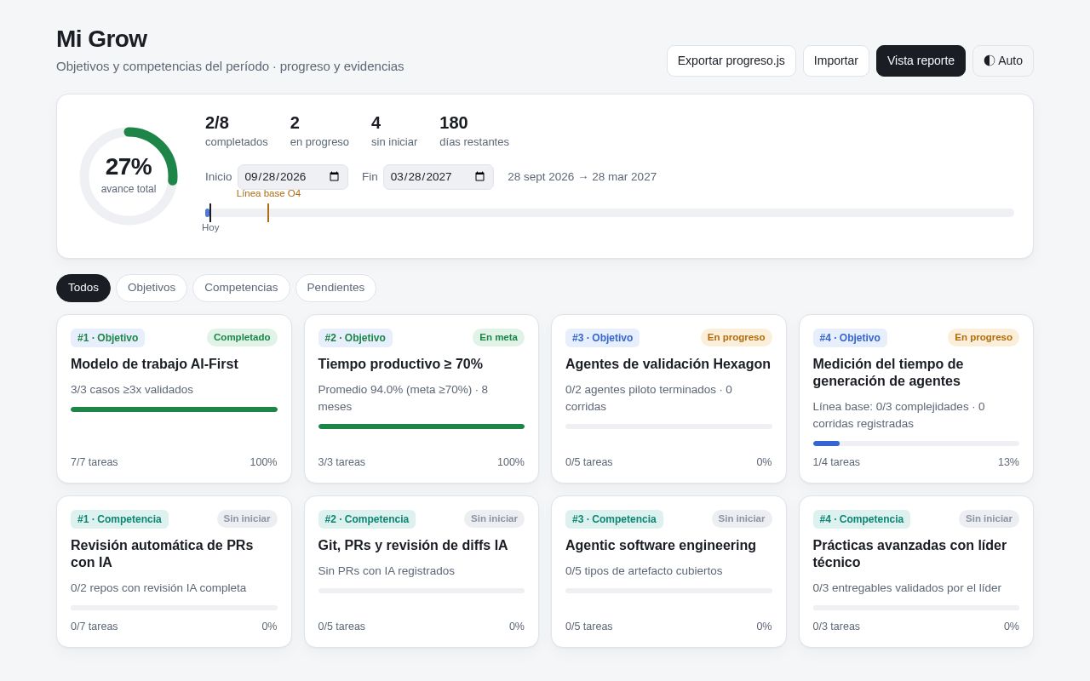Image resolution: width=1090 pixels, height=681 pixels.
Task: Click progress bar of Medición del tiempo card
Action: (916, 444)
